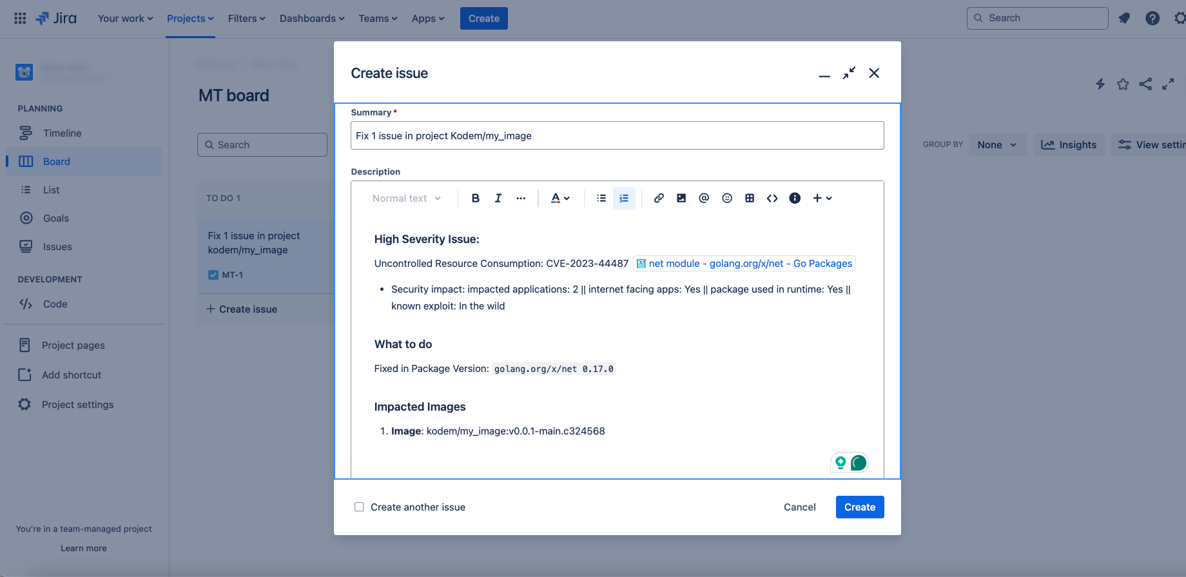Open the Your work menu

pos(125,18)
